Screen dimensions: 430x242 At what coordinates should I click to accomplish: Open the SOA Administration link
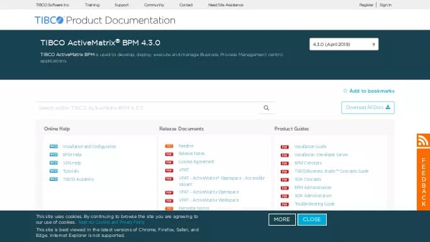coord(313,196)
